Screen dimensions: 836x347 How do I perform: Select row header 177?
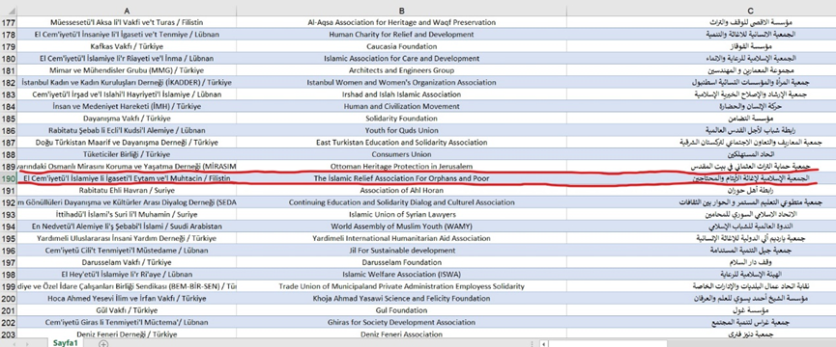[9, 22]
